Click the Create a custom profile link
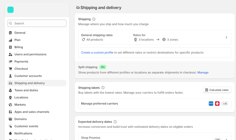236x140 pixels. 97,52
